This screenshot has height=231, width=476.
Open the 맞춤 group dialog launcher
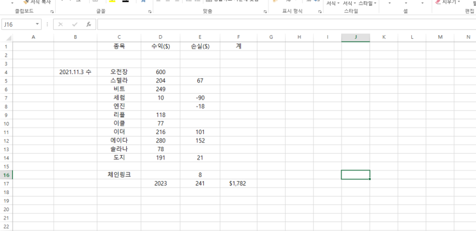pos(265,11)
